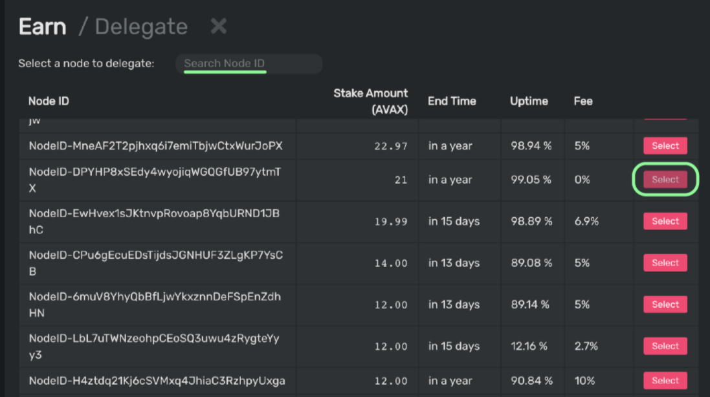Screen dimensions: 710x397
Task: Click node ID text NodeID-MneAF2T2pjhxq6i7emiTbjwCtxWurJoPX
Action: pyautogui.click(x=156, y=146)
